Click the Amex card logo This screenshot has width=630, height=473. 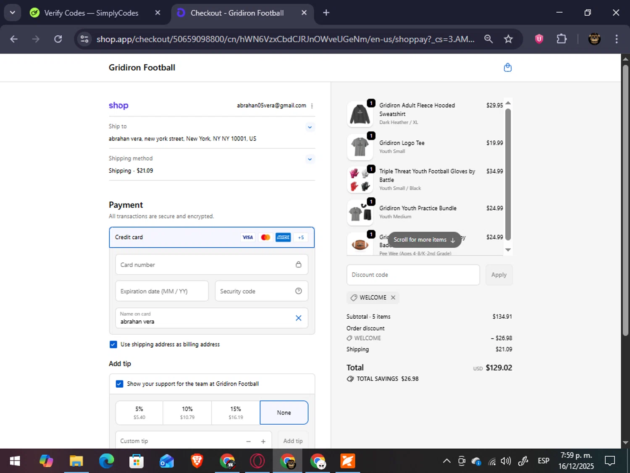283,237
